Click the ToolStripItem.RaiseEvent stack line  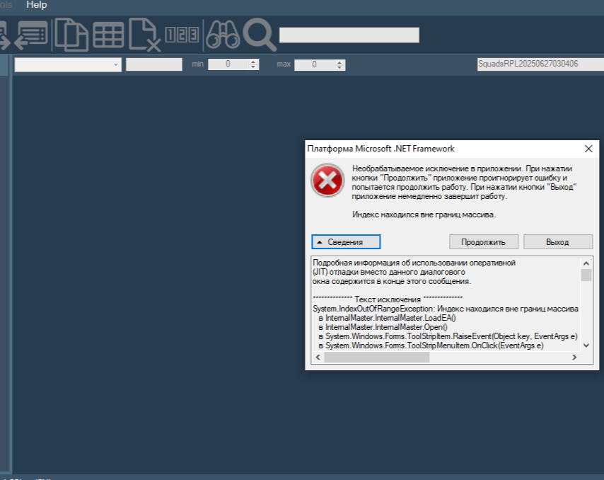[448, 336]
